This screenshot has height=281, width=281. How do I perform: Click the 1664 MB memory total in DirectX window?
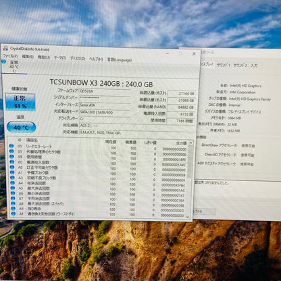point(234,118)
